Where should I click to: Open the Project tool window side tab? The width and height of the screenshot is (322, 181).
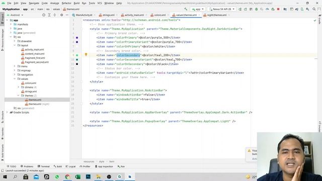(x=2, y=19)
